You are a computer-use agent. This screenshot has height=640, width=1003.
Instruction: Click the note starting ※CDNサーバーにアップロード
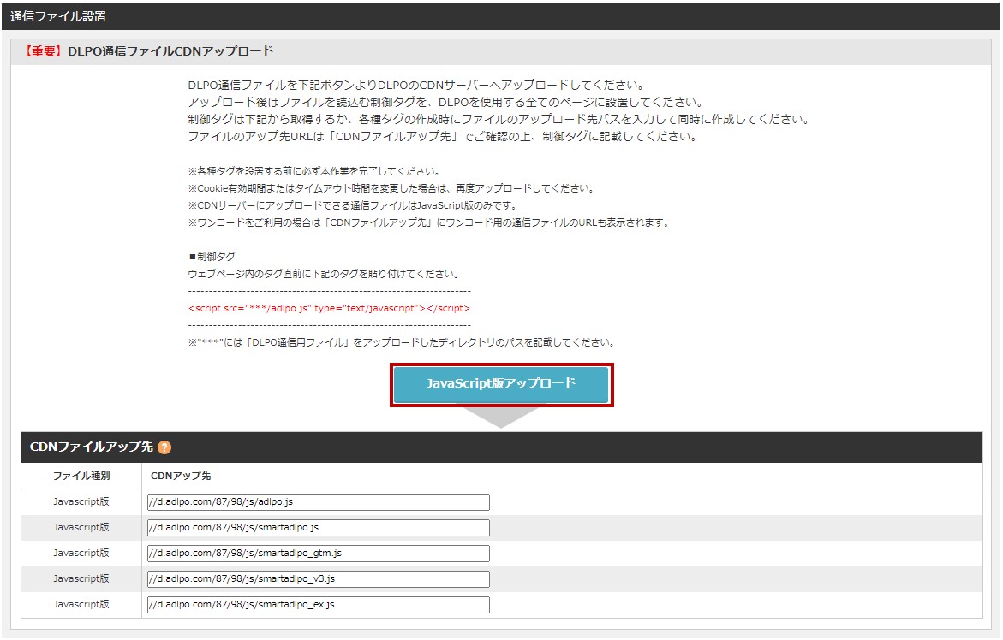click(352, 205)
